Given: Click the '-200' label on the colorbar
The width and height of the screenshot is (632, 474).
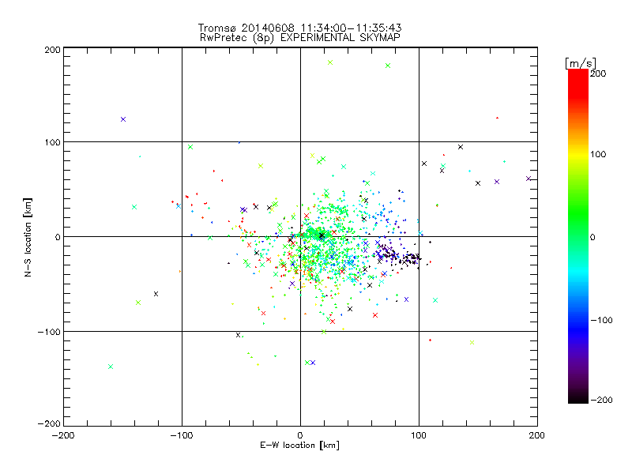Looking at the screenshot, I should [x=601, y=400].
